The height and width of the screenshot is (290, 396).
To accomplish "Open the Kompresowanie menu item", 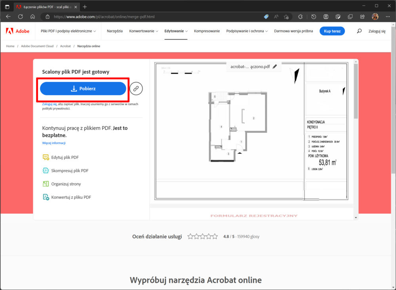I will [207, 31].
